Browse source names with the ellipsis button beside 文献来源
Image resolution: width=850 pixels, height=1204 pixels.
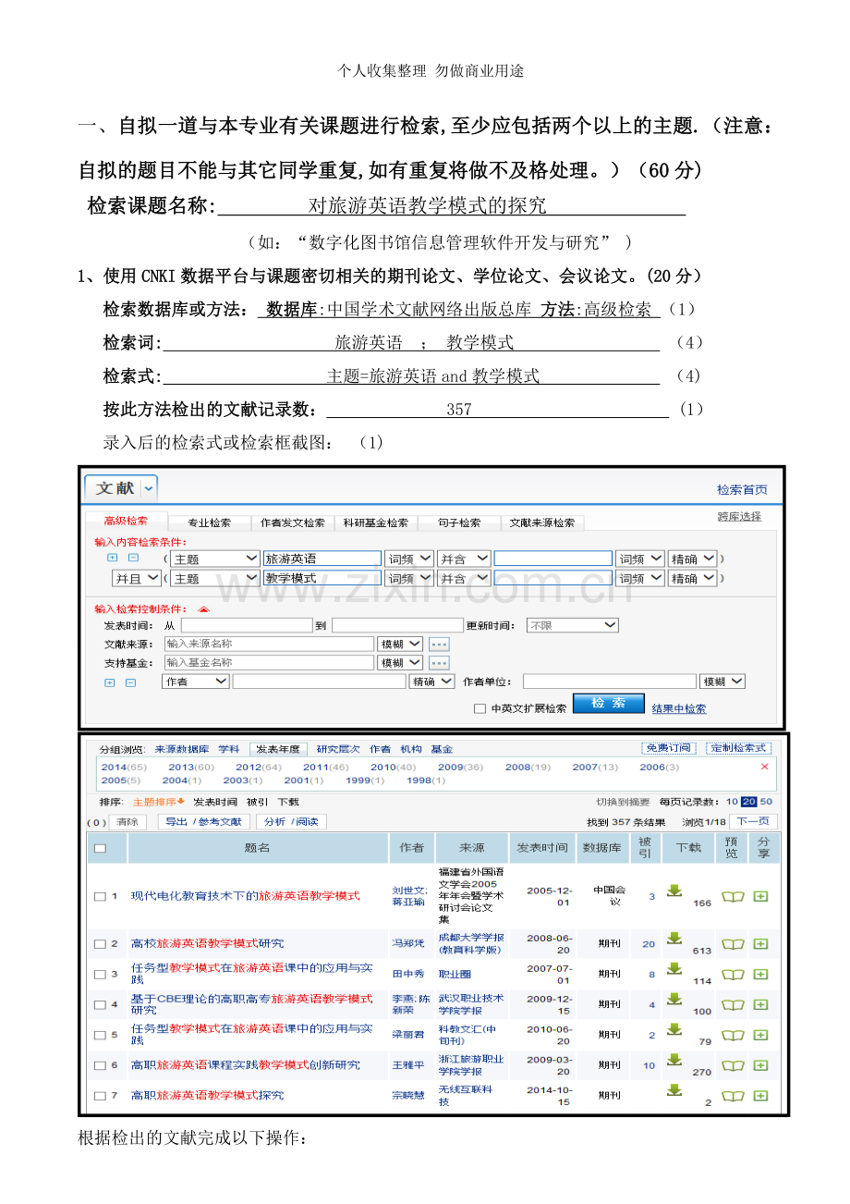pos(439,644)
